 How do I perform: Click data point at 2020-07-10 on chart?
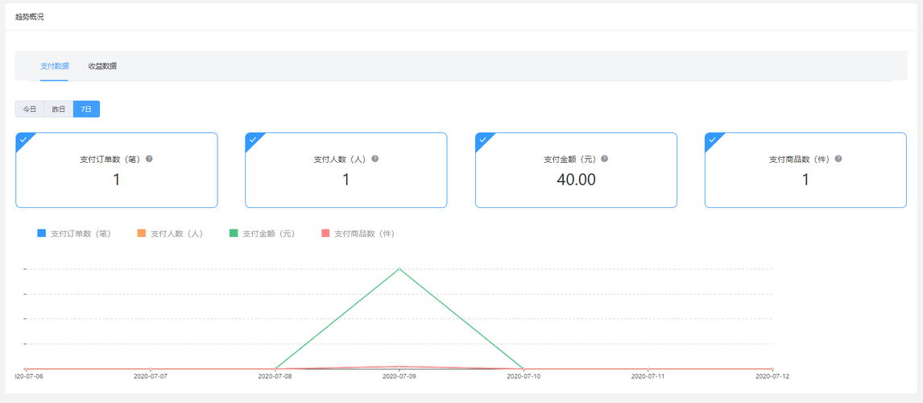[524, 369]
